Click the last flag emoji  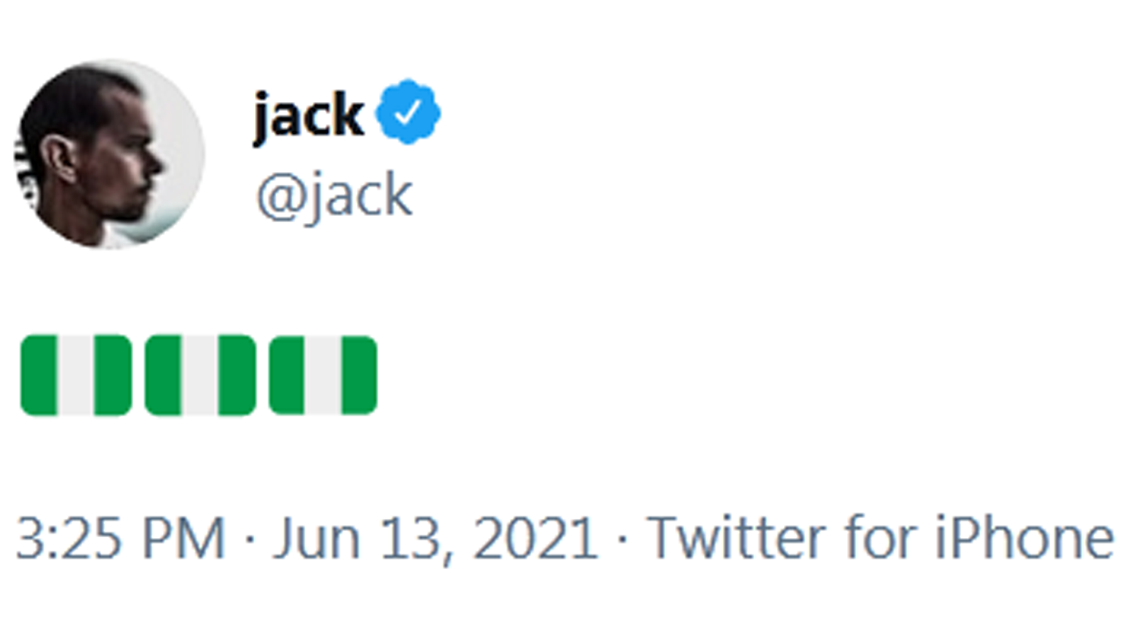tap(323, 375)
